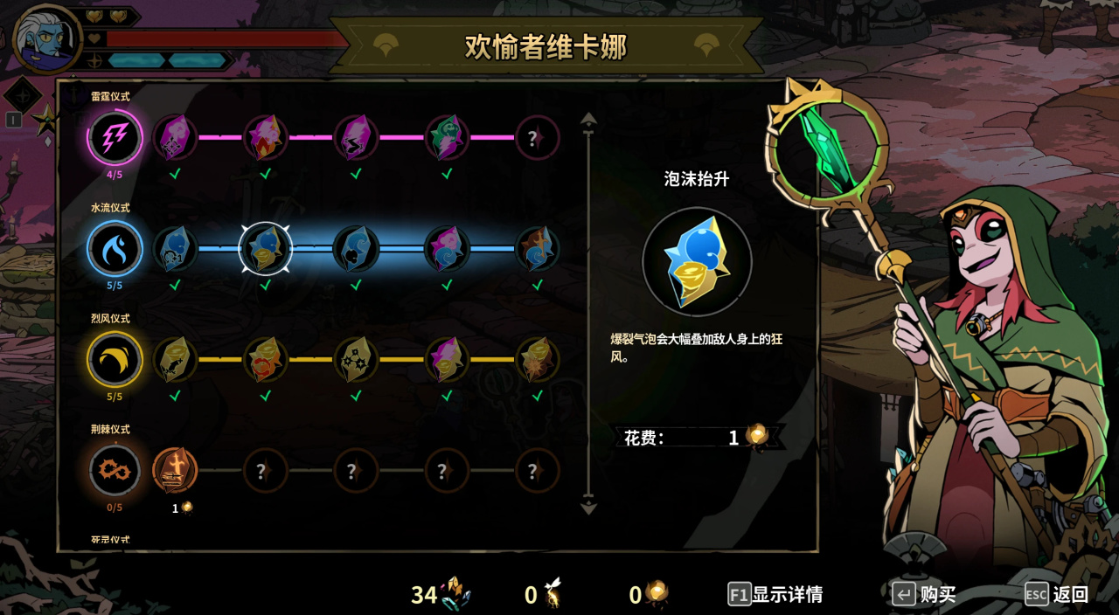Select the 水流仪式 water ritual icon

click(115, 248)
